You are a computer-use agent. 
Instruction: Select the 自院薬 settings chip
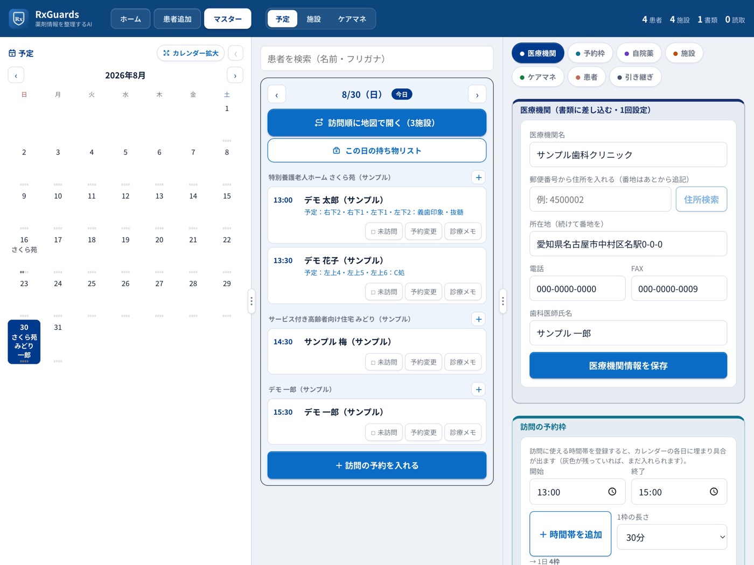pyautogui.click(x=639, y=53)
